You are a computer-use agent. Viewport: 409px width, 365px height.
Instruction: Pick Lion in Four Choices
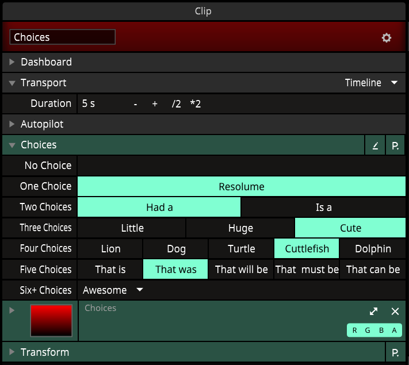point(110,248)
